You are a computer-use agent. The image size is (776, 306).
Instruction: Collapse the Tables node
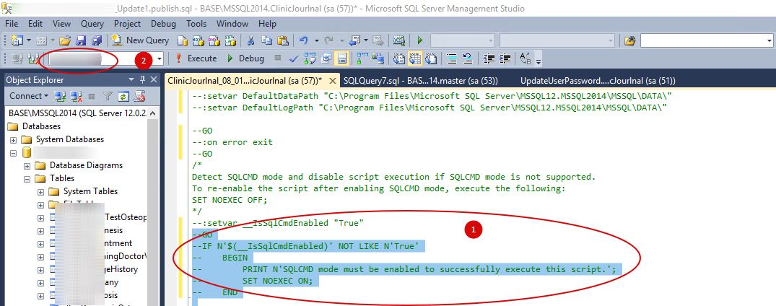tap(27, 178)
